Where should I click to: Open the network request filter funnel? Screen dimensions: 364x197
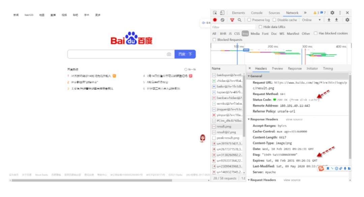tap(232, 19)
